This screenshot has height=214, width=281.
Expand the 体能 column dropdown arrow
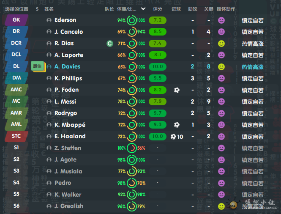(143, 8)
